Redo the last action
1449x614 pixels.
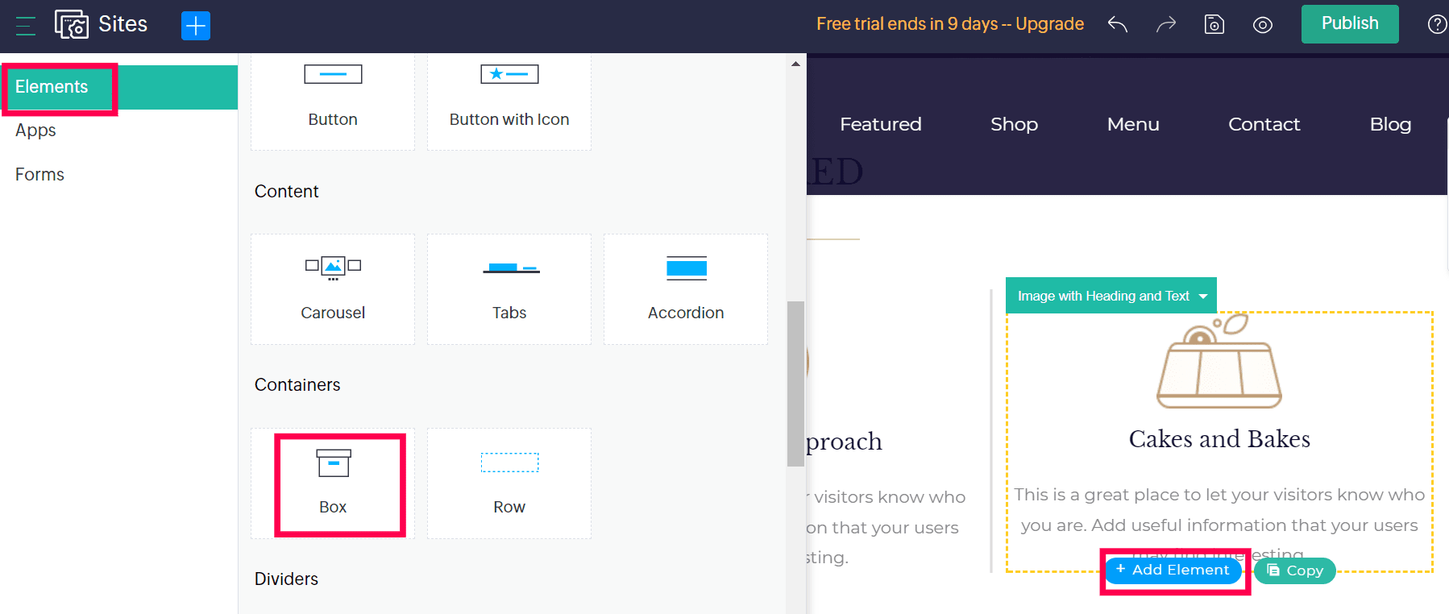(x=1166, y=25)
